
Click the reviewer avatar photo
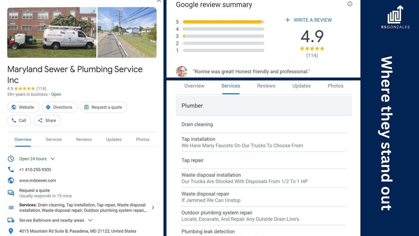pos(182,72)
